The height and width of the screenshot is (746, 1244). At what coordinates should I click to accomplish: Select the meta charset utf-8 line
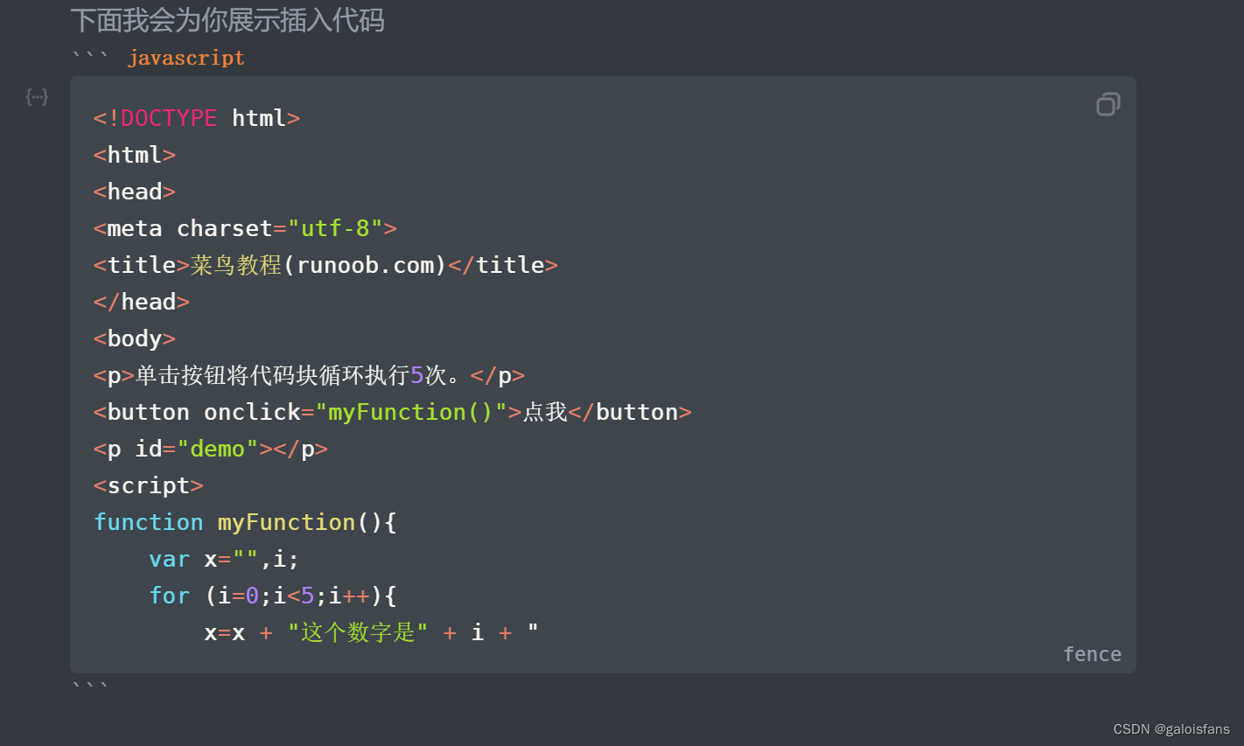point(245,227)
